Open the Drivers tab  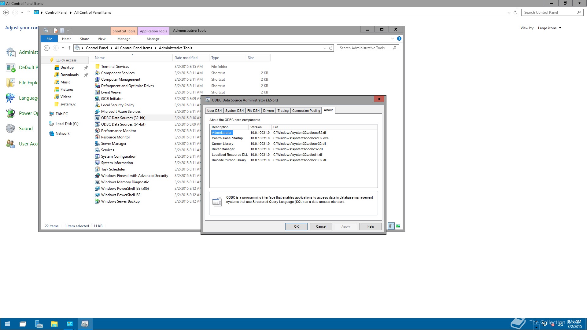tap(268, 111)
